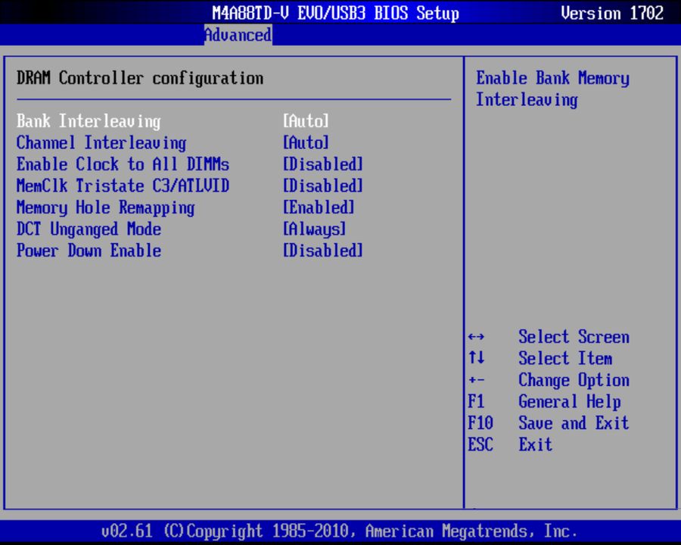
Task: Change the DCT Unganged Mode setting
Action: coord(313,229)
